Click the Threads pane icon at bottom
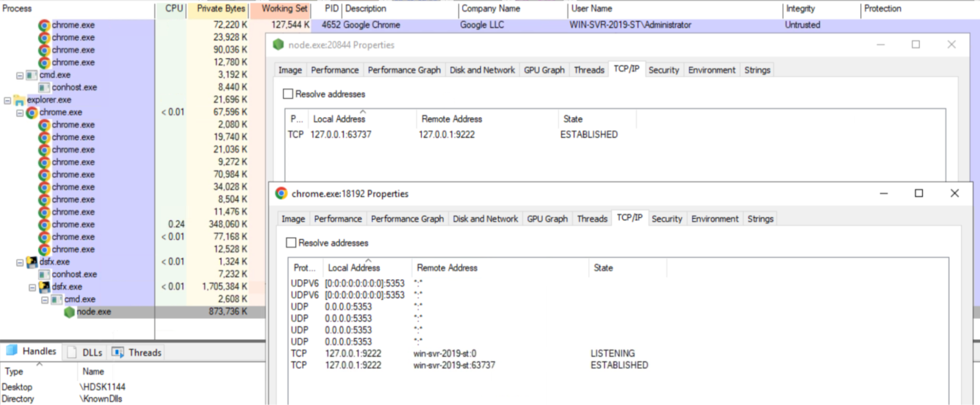 point(118,353)
